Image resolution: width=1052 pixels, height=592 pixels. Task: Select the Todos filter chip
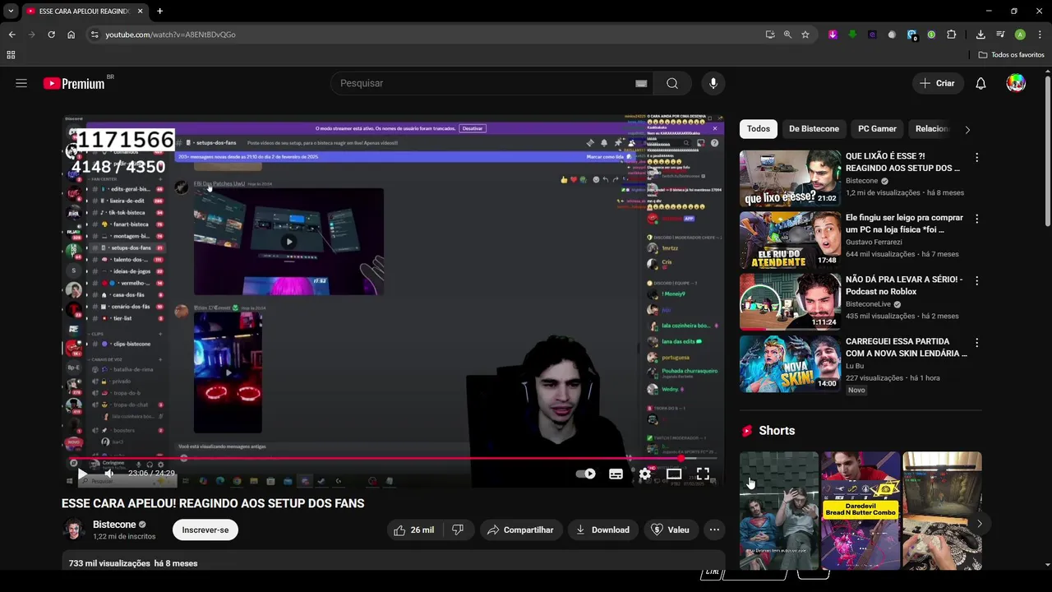pos(759,128)
